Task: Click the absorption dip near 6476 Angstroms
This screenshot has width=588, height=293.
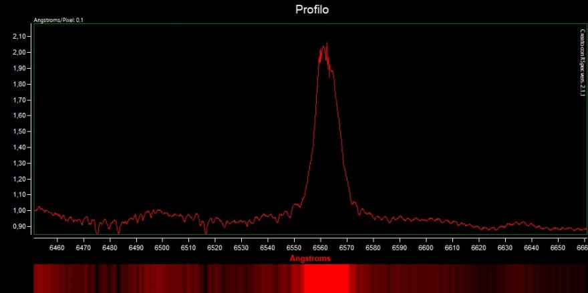Action: pyautogui.click(x=98, y=232)
